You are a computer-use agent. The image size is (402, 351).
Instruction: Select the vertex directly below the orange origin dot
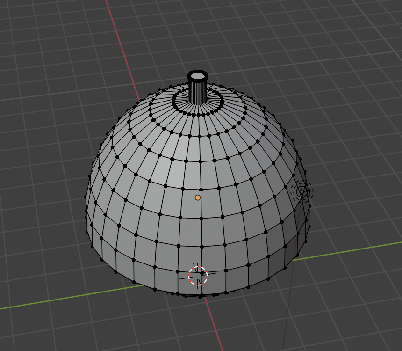coord(201,218)
